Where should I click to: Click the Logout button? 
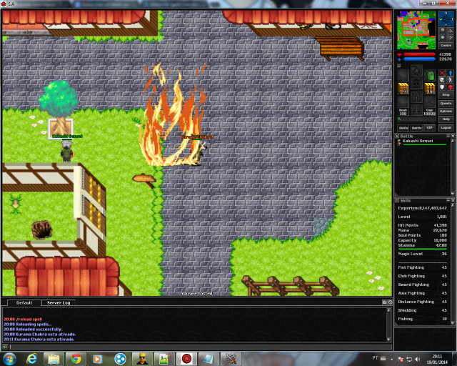point(446,128)
